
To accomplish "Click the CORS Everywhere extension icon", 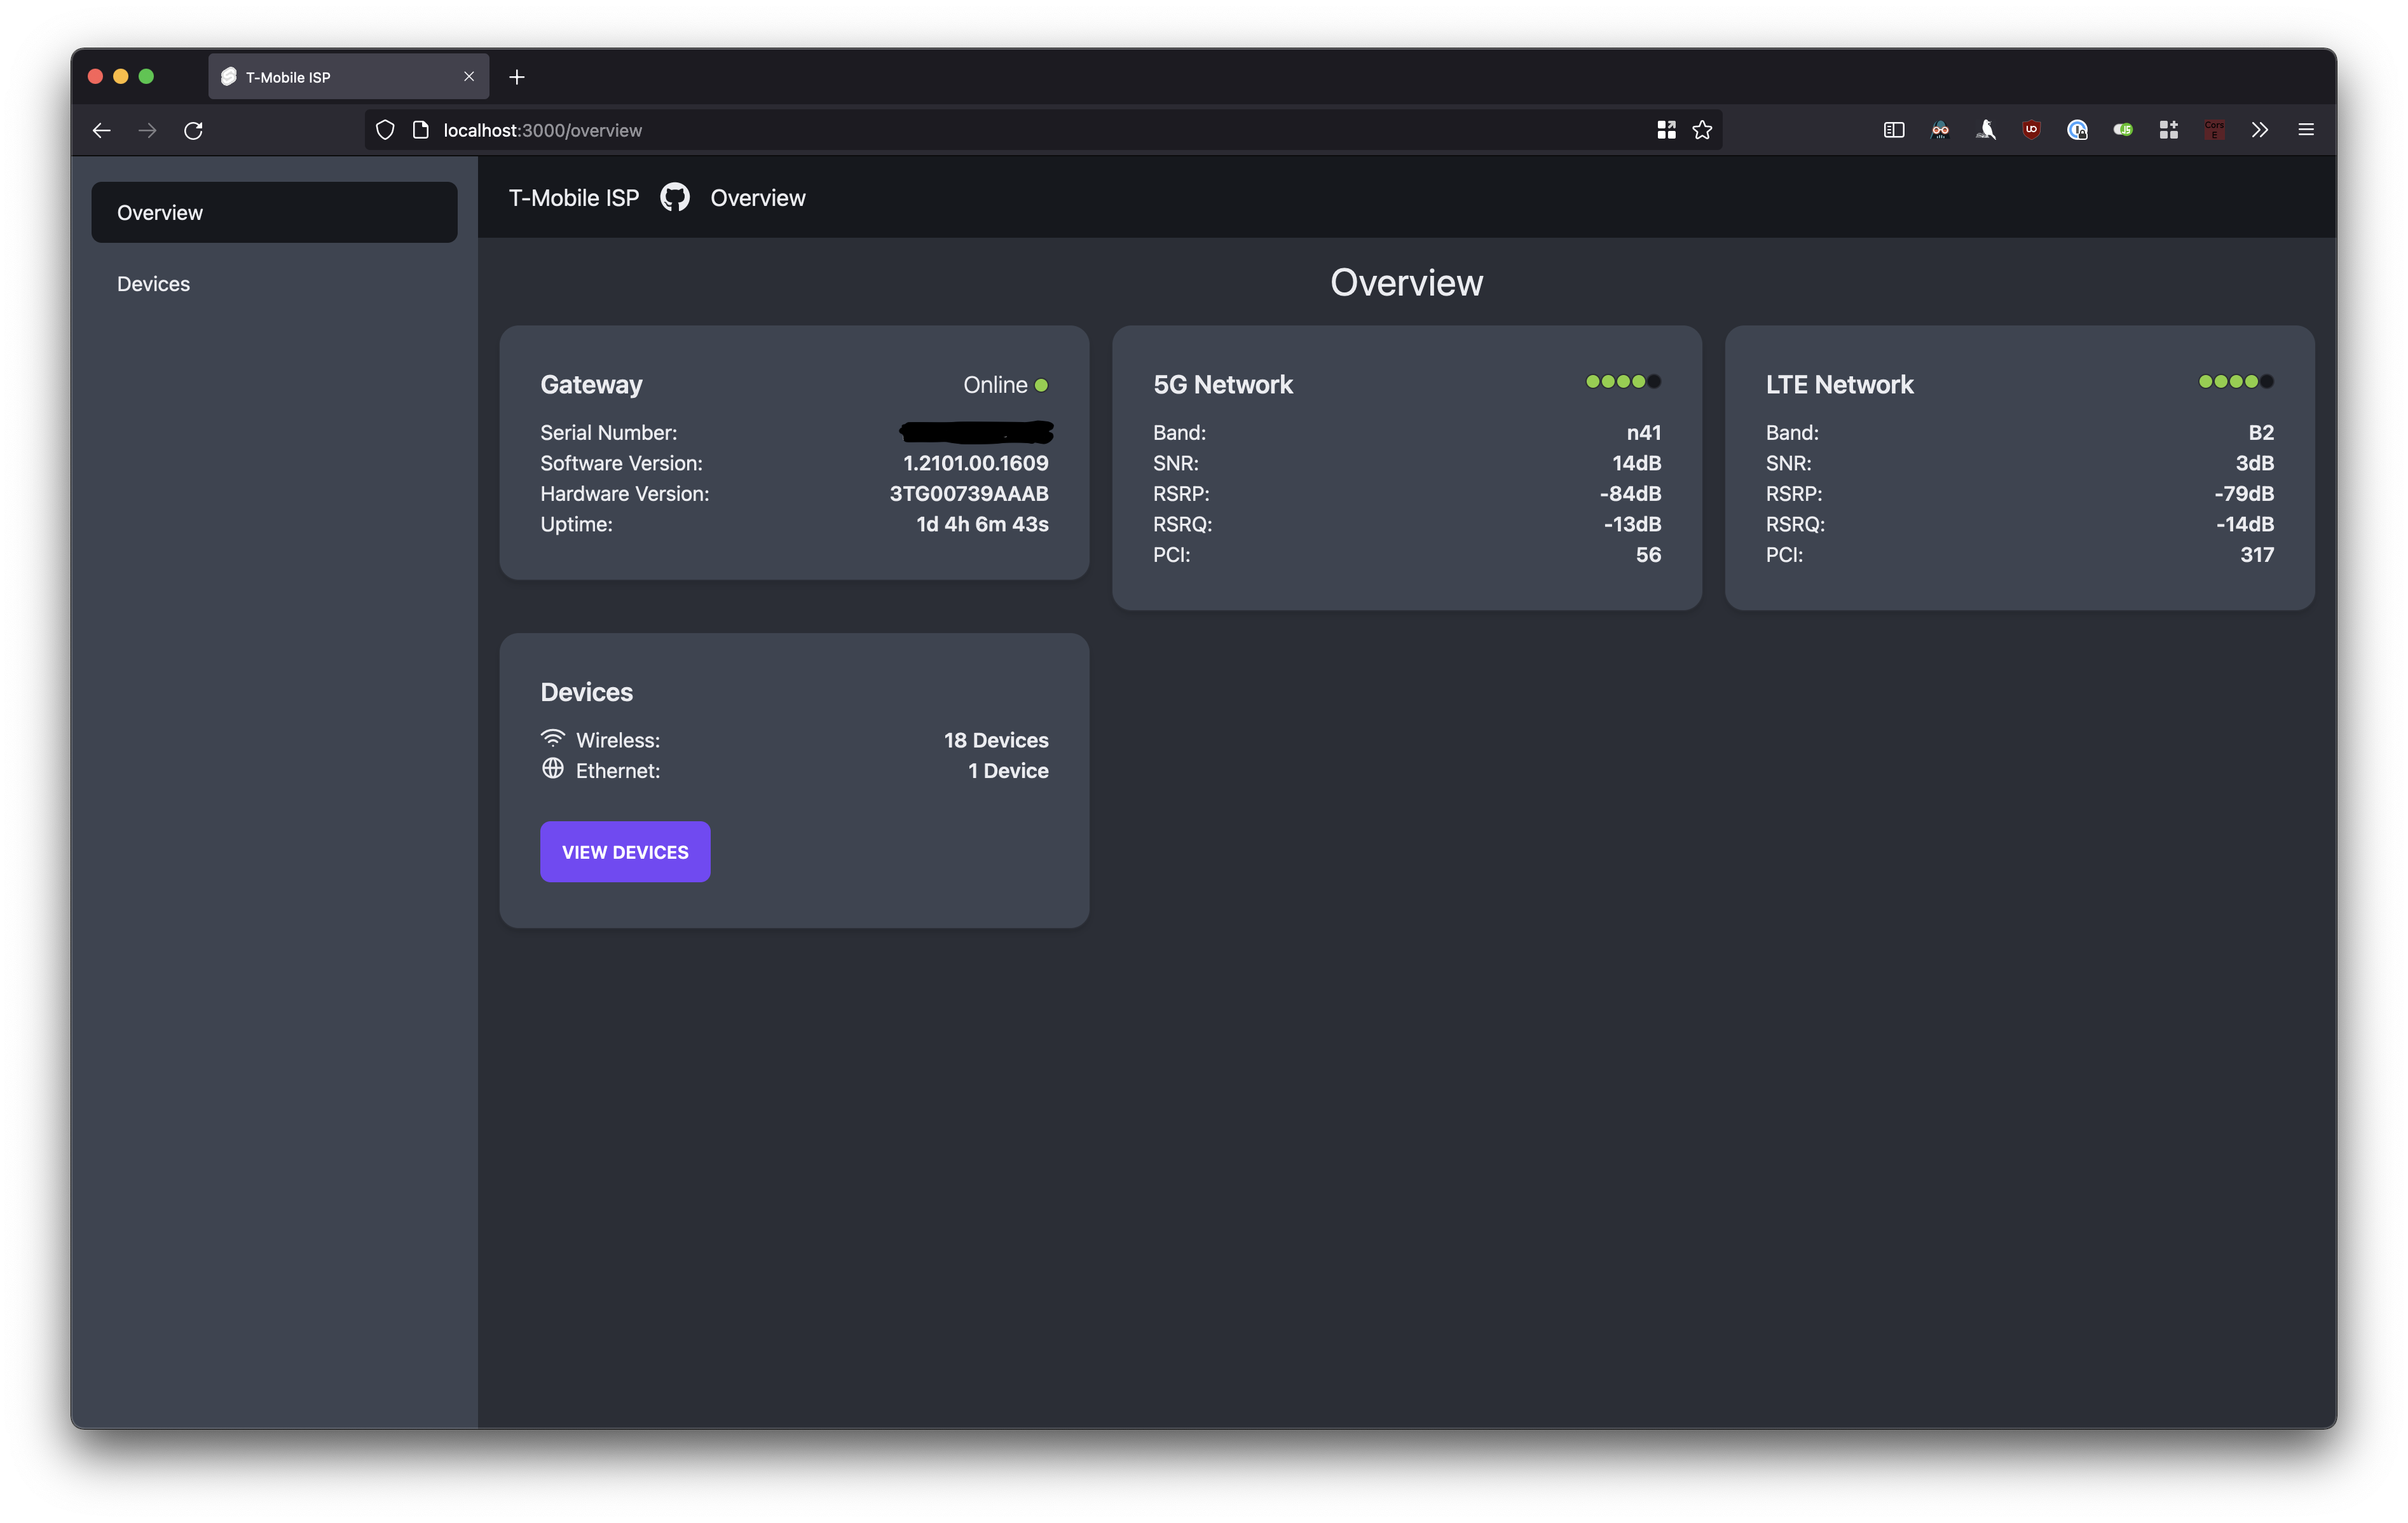I will coord(2214,130).
